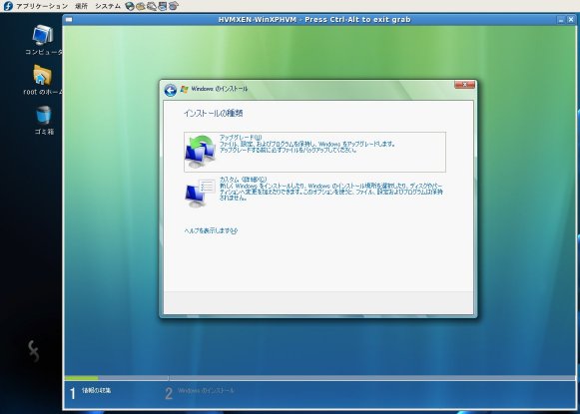Open the ヘルプを表示します help link

click(211, 230)
